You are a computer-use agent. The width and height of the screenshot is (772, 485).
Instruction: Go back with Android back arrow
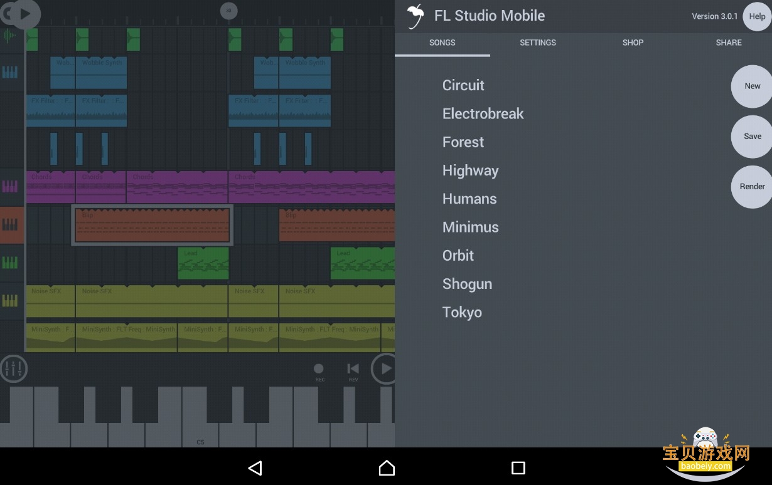(x=255, y=467)
